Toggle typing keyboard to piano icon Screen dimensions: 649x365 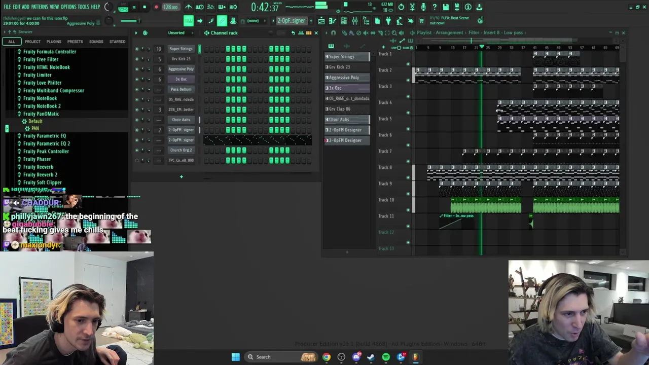point(189,21)
